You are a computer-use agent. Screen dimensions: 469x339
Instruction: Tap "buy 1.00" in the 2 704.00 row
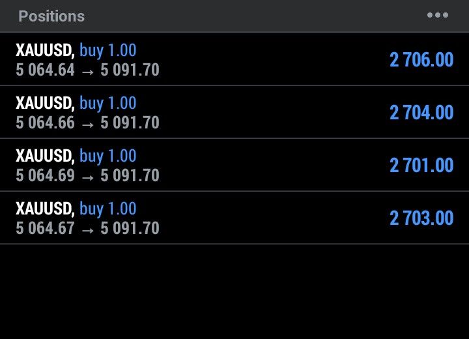coord(108,103)
